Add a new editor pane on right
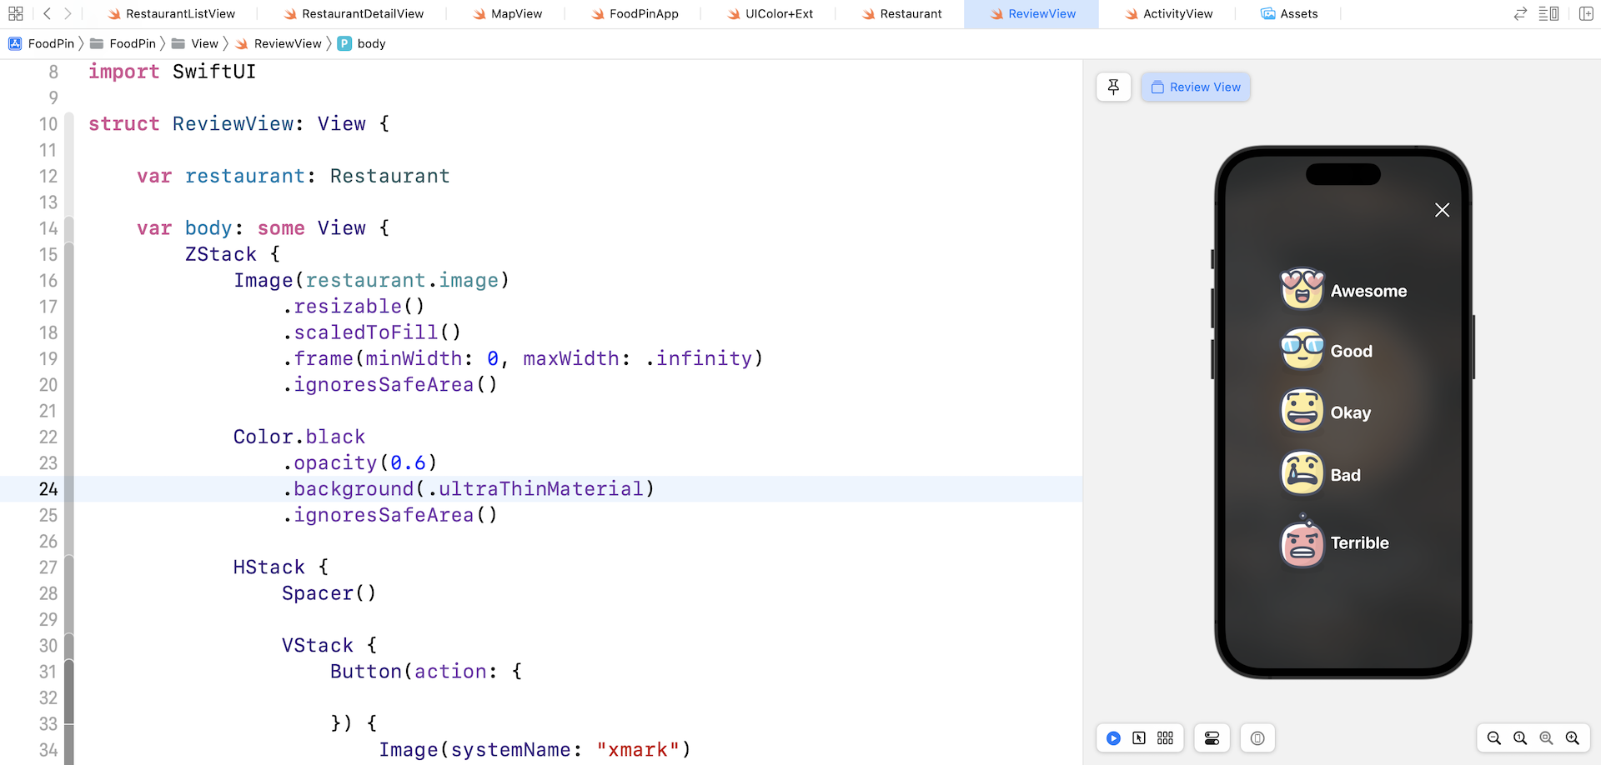 click(x=1586, y=13)
